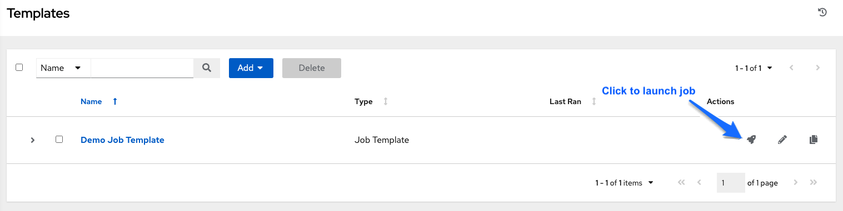Sort templates by Type column icon

(x=385, y=101)
